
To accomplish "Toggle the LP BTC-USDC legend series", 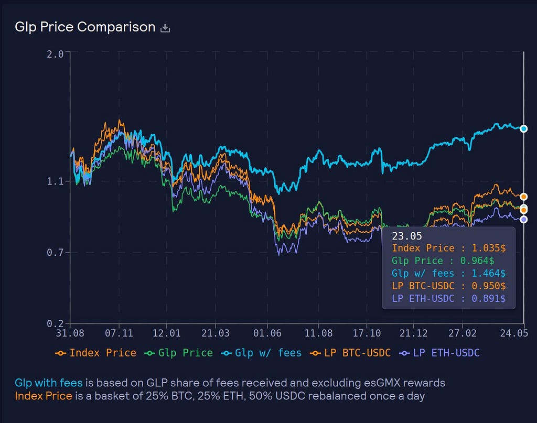I will [x=350, y=353].
